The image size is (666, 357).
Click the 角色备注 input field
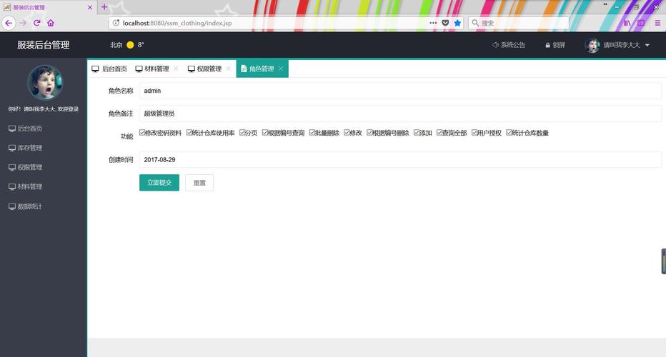tap(400, 114)
